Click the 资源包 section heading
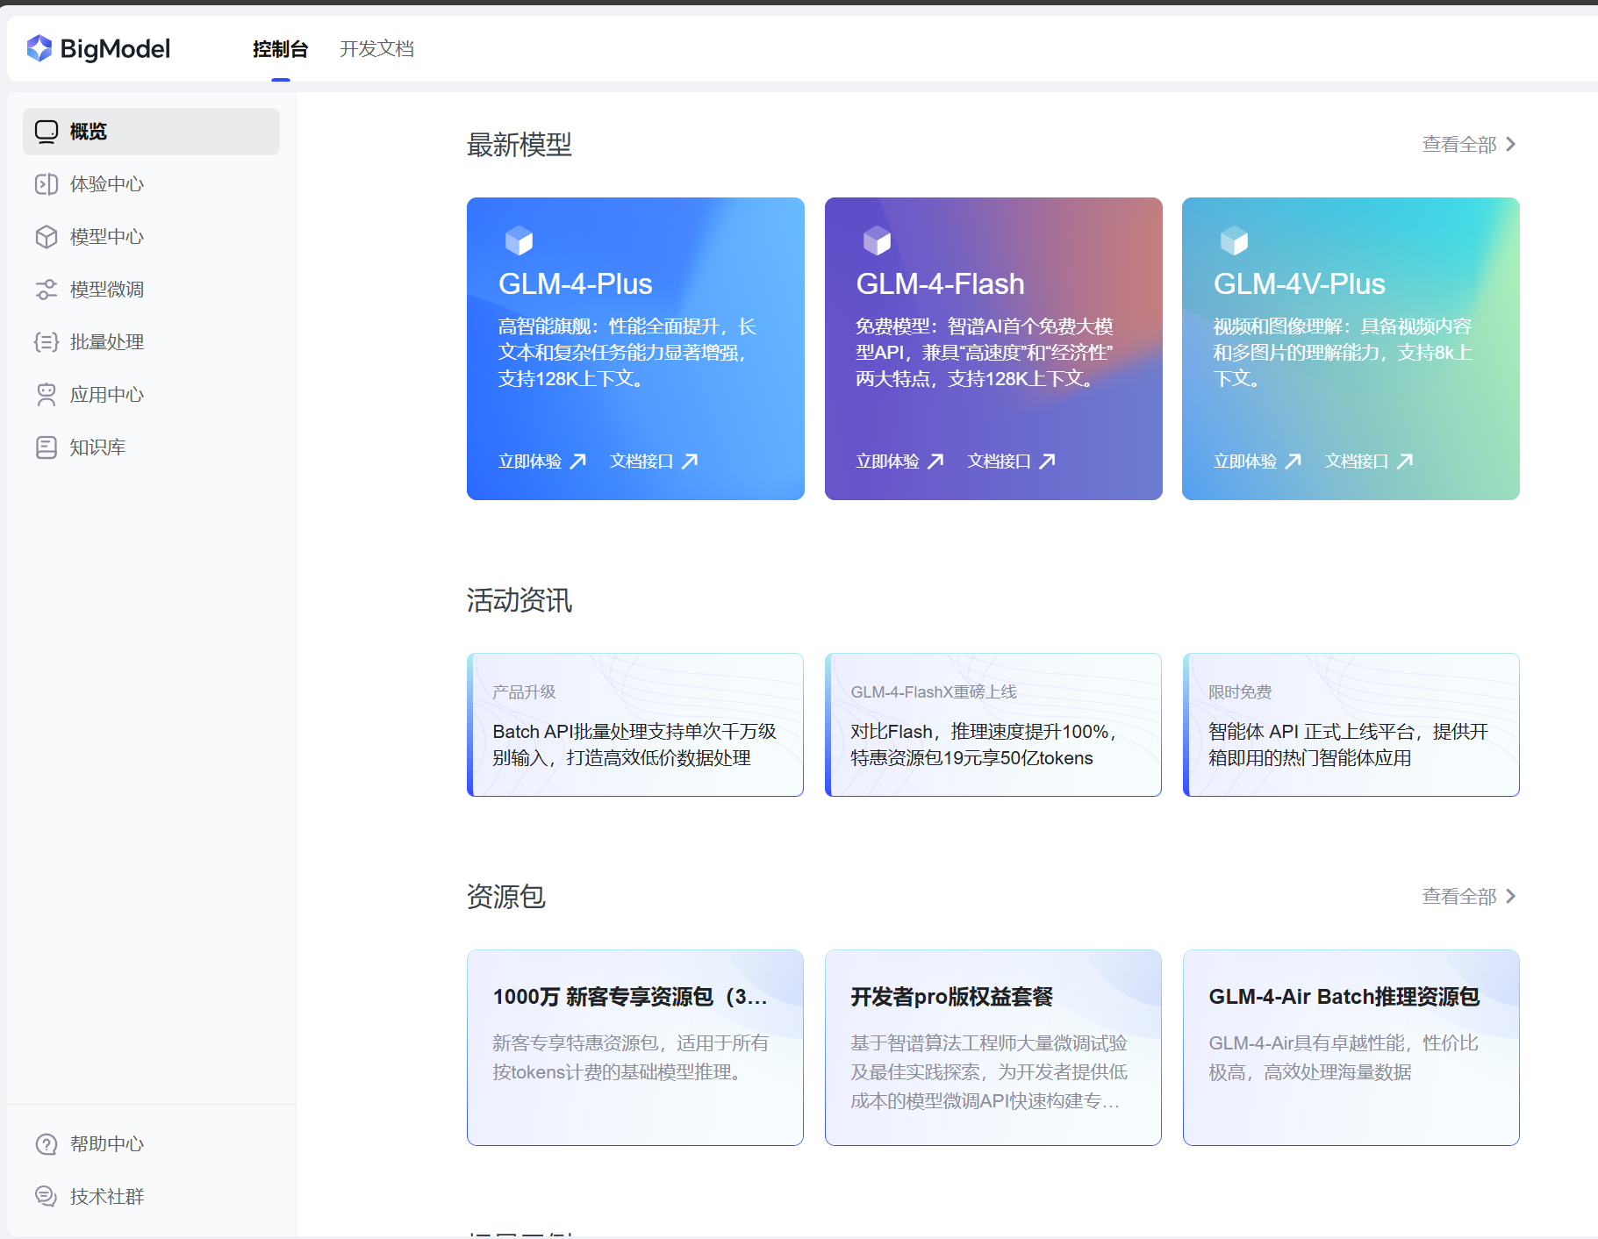 [x=506, y=896]
